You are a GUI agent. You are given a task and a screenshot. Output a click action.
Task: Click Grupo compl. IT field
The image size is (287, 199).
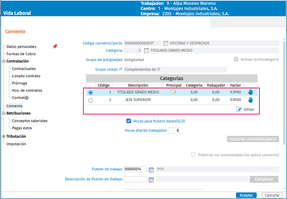[x=175, y=70]
